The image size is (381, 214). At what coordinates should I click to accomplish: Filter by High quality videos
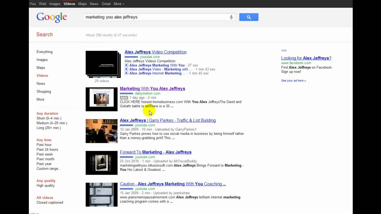46,185
